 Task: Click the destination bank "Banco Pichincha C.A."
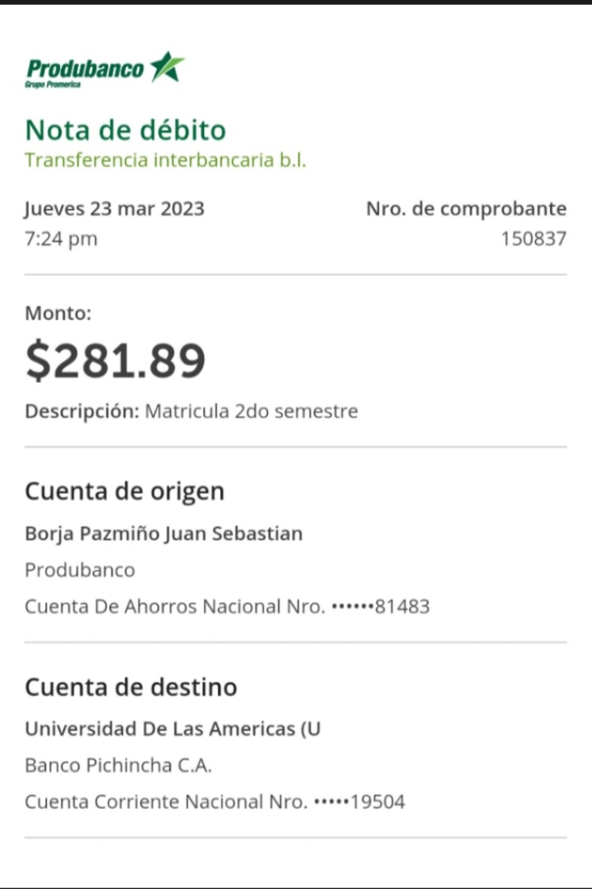tap(118, 765)
